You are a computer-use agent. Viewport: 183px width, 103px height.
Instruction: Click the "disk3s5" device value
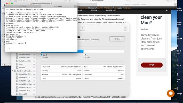pyautogui.click(x=121, y=79)
